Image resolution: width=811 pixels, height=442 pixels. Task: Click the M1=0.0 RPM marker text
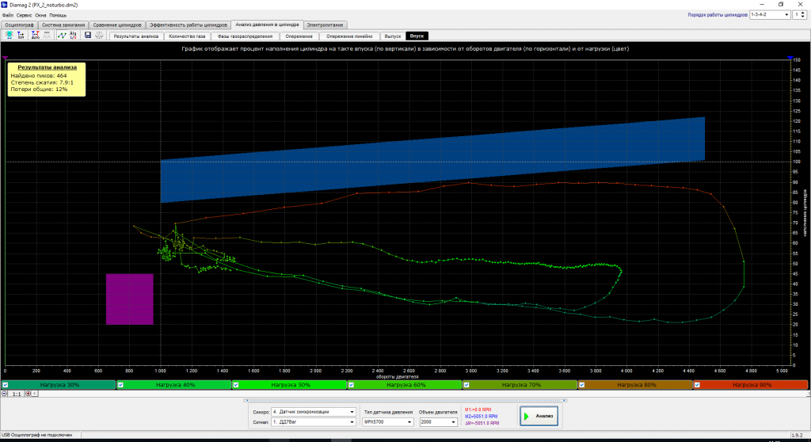[x=478, y=410]
